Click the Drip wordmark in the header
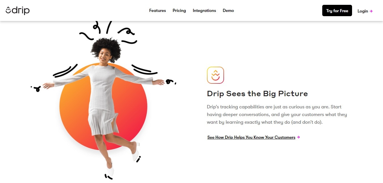383x183 pixels. [21, 10]
